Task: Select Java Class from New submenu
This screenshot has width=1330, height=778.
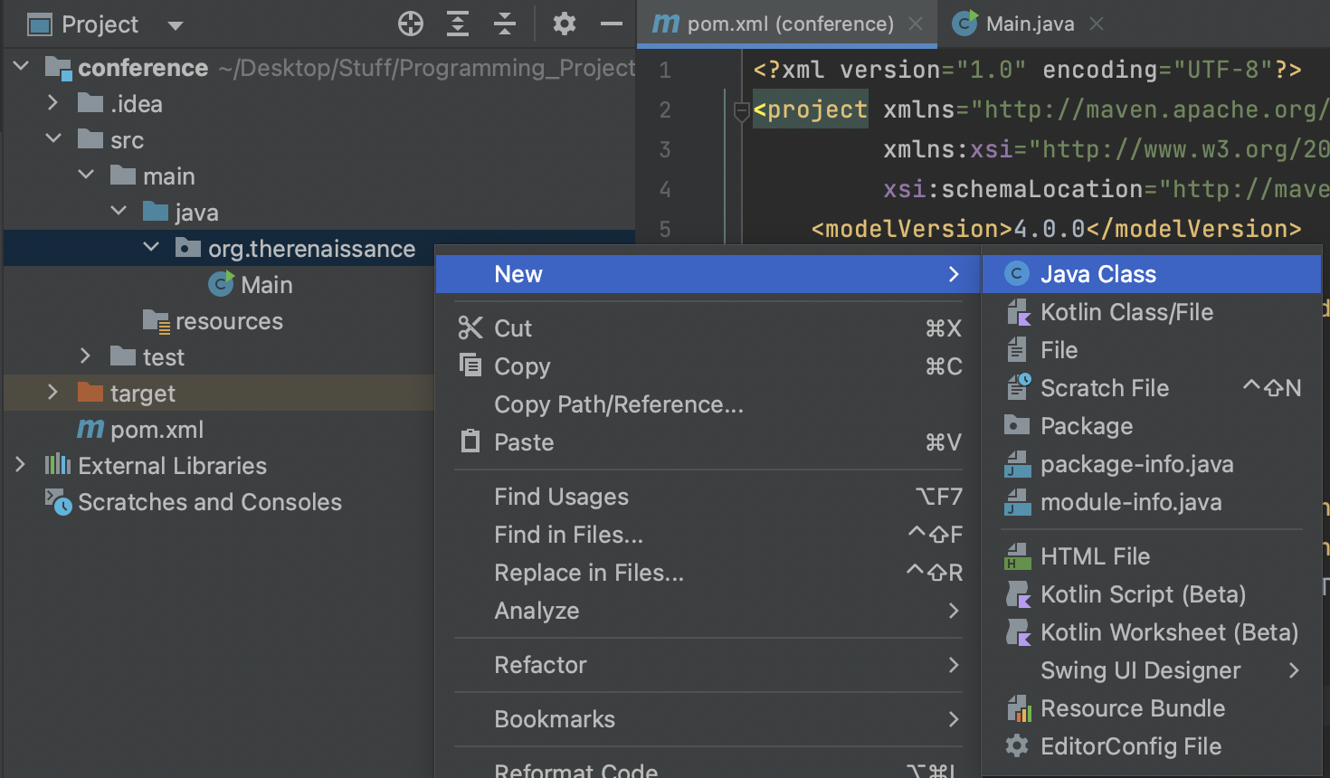Action: [1097, 274]
